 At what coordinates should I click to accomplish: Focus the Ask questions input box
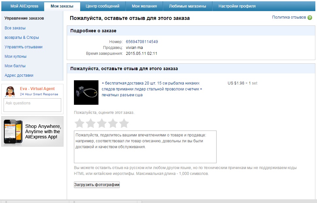click(x=32, y=105)
